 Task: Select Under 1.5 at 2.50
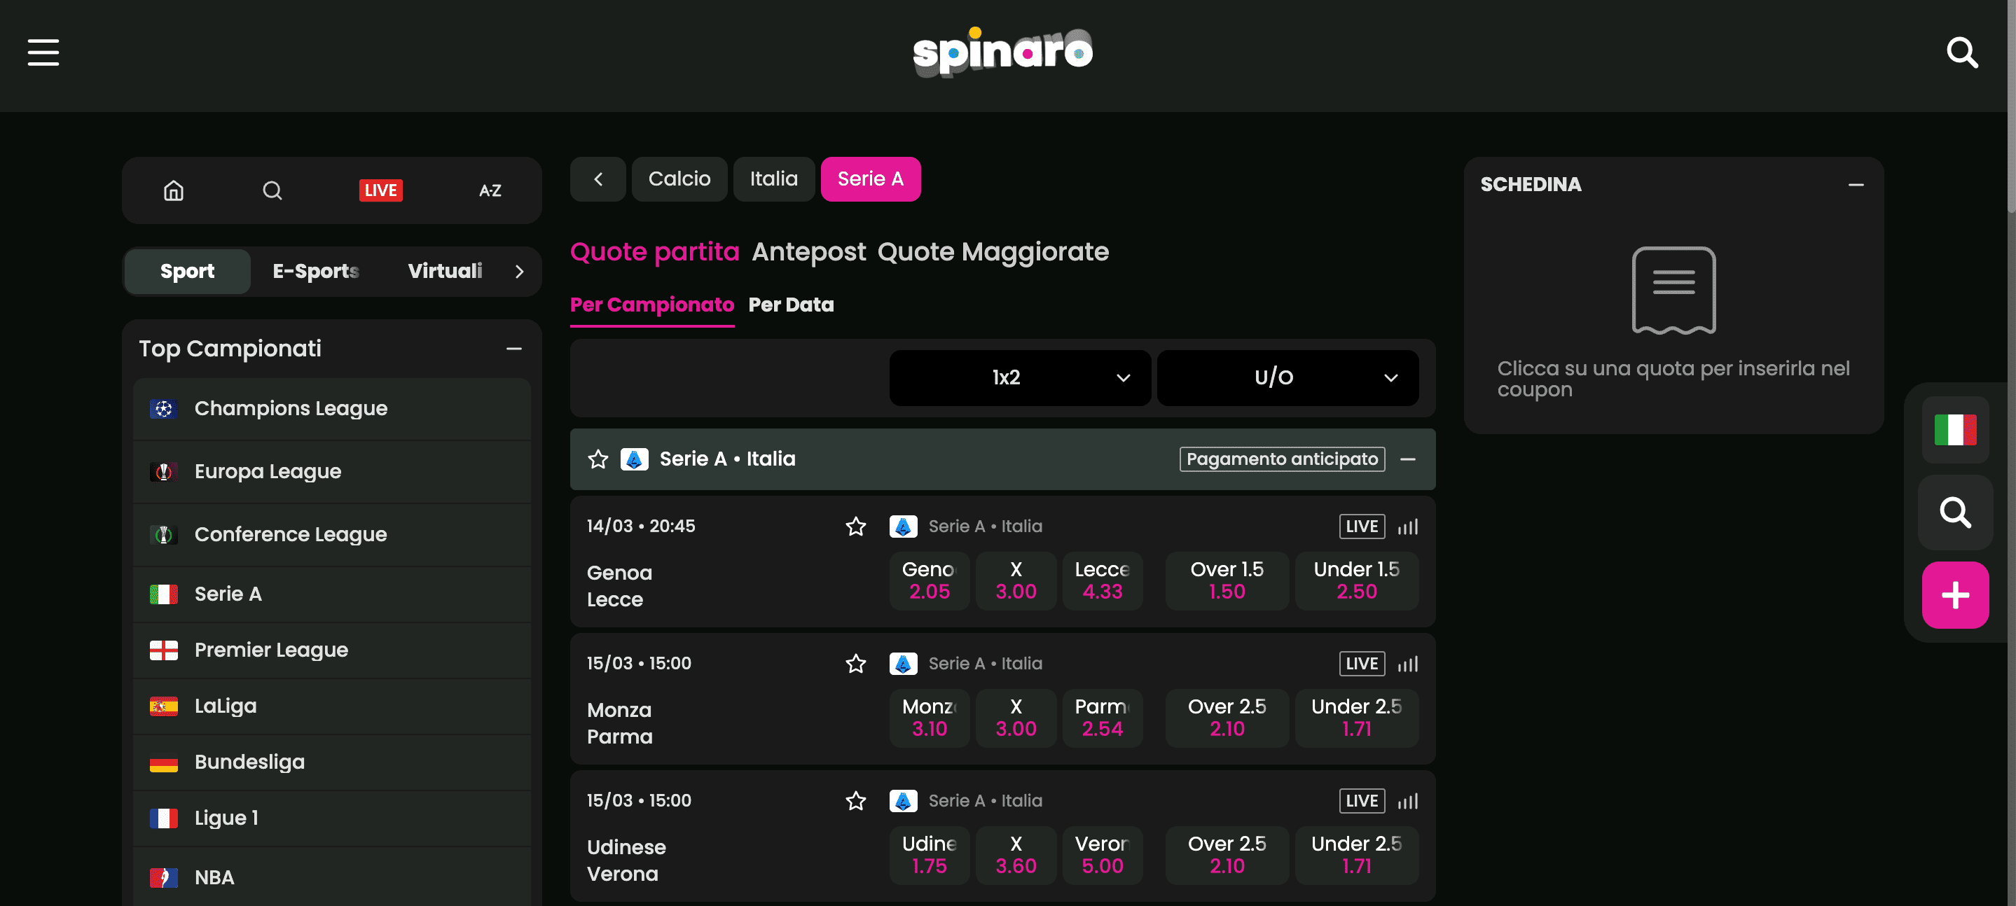coord(1356,581)
